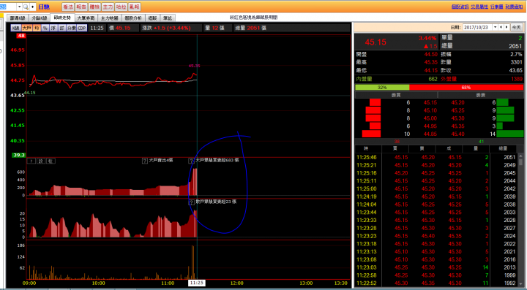Select the 11:23:03 tick row
The width and height of the screenshot is (527, 290).
point(436,267)
